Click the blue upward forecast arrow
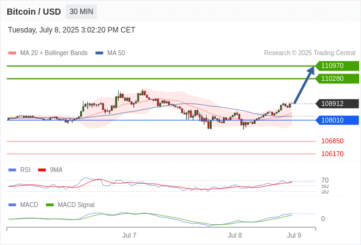Image resolution: width=361 pixels, height=245 pixels. click(x=304, y=85)
